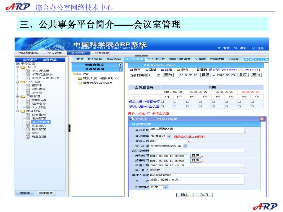Open 帮助 help icon in header
Screen dimensions: 283x212
pos(236,48)
